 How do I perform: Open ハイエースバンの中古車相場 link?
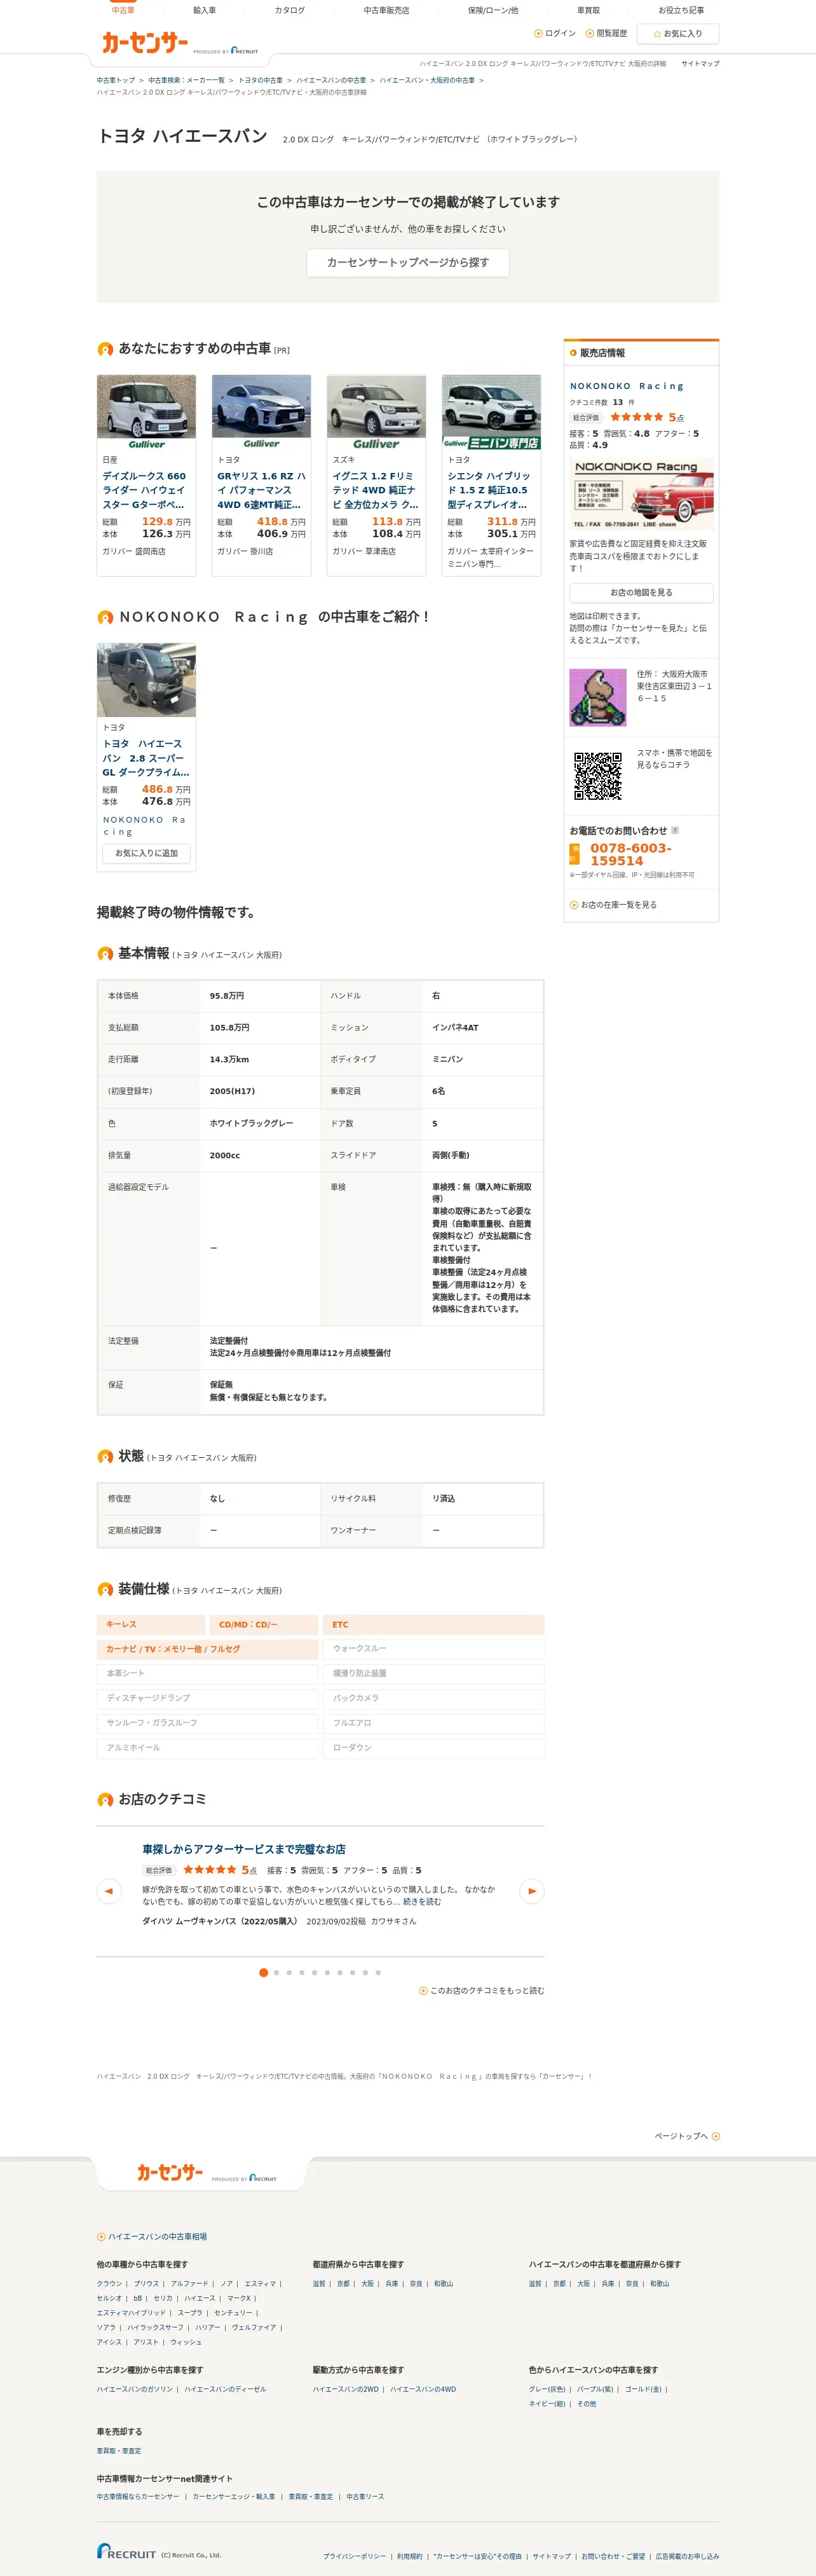click(152, 2237)
